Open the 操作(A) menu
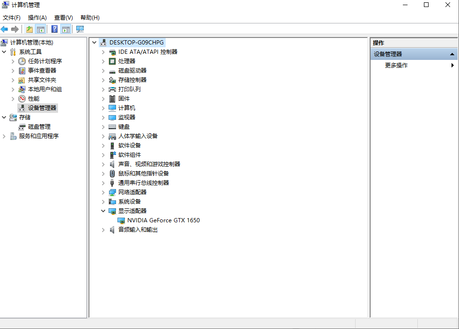Image resolution: width=459 pixels, height=329 pixels. click(37, 18)
